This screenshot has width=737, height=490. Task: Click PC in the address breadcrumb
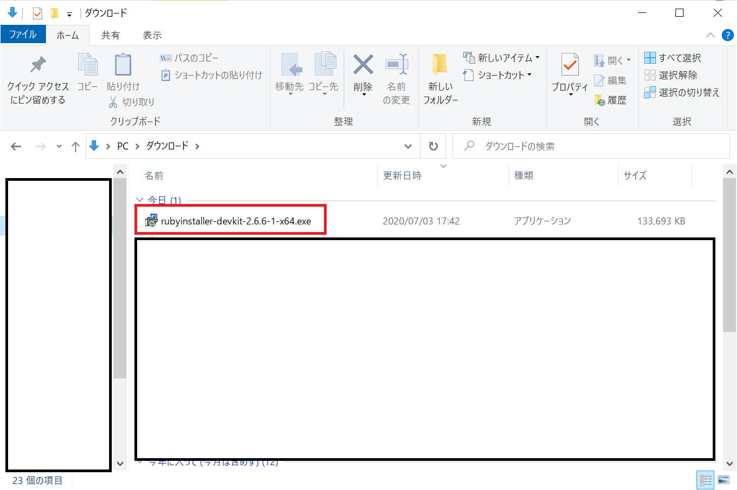[x=123, y=146]
